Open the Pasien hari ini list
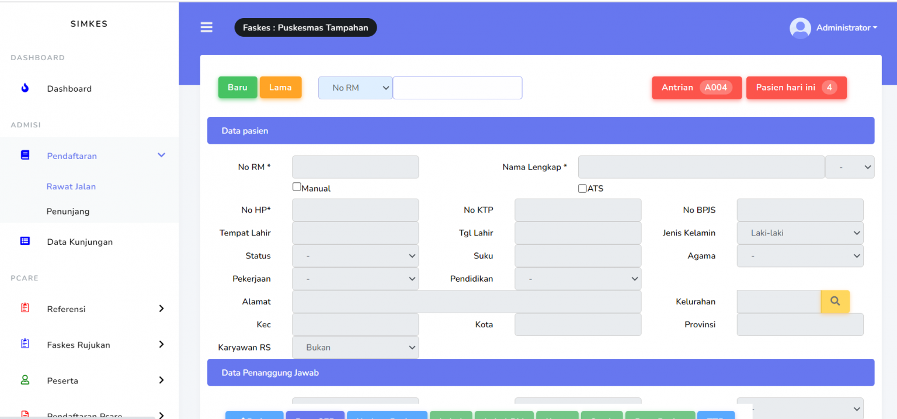Image resolution: width=897 pixels, height=419 pixels. (796, 87)
